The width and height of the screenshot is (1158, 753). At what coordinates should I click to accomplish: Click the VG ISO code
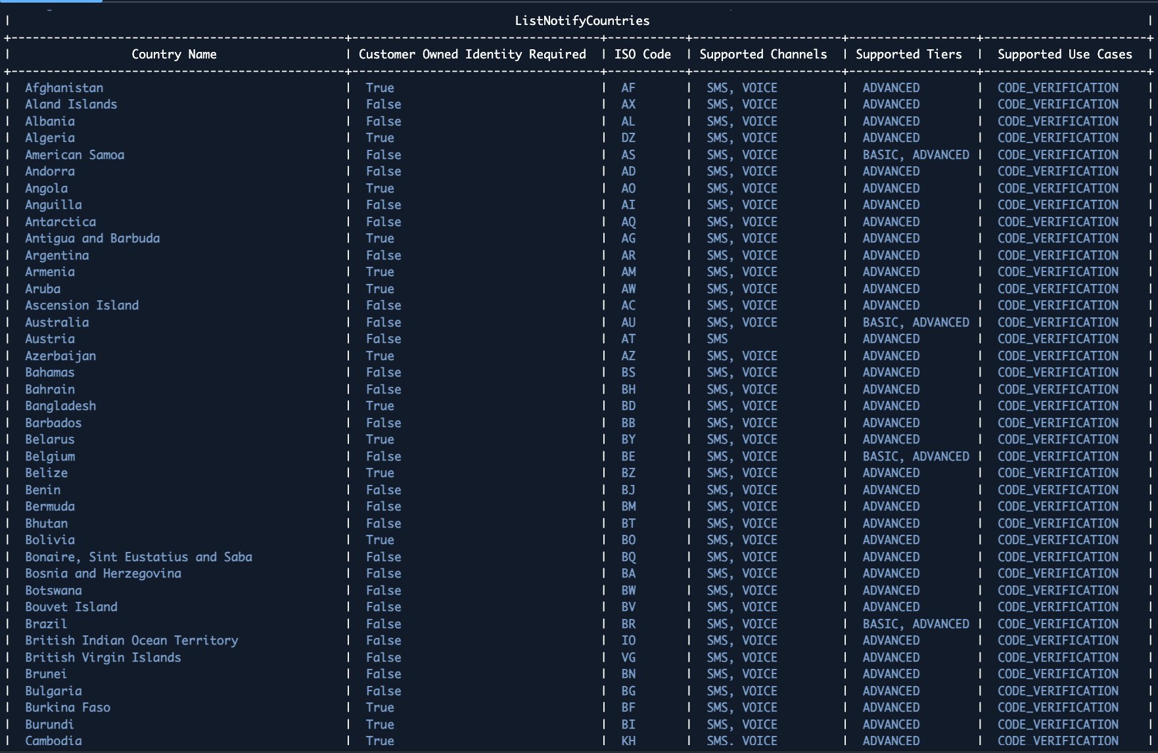click(x=628, y=657)
